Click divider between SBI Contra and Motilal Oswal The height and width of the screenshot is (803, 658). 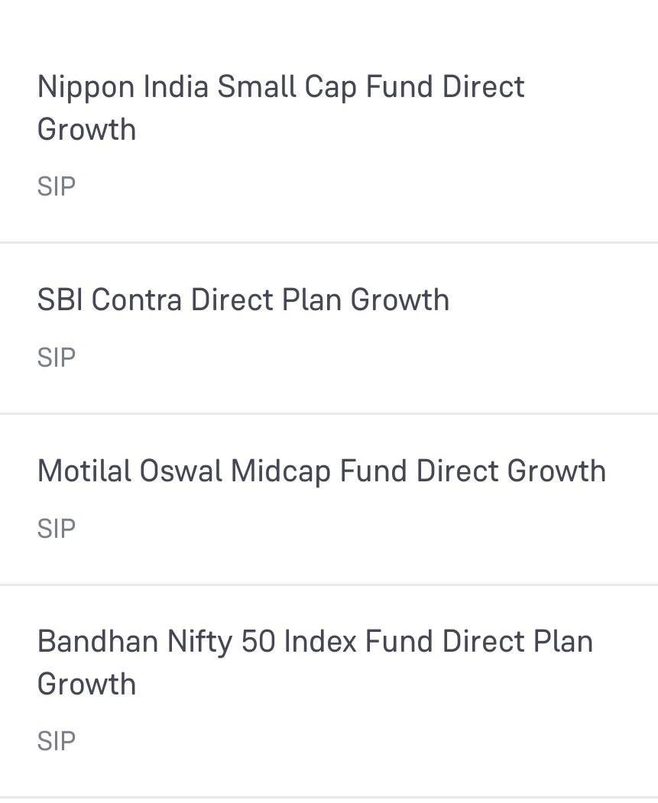click(329, 413)
